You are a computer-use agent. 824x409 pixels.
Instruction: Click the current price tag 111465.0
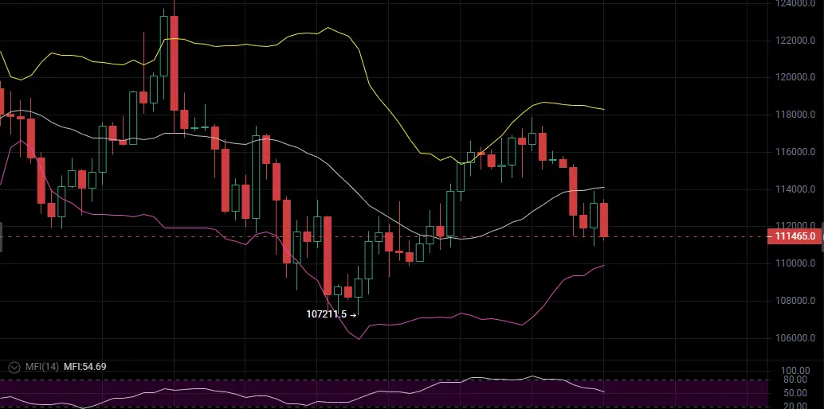[795, 237]
